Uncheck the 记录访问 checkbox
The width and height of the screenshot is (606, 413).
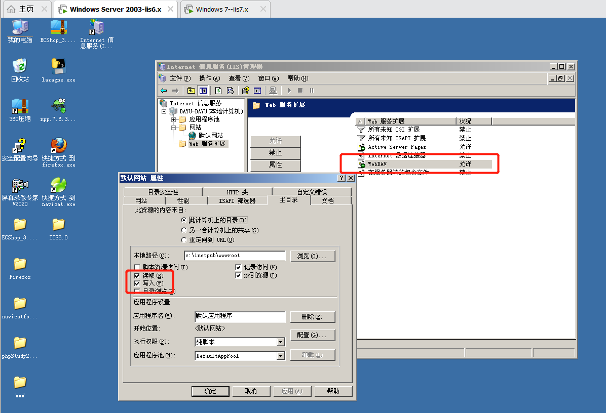pos(238,267)
